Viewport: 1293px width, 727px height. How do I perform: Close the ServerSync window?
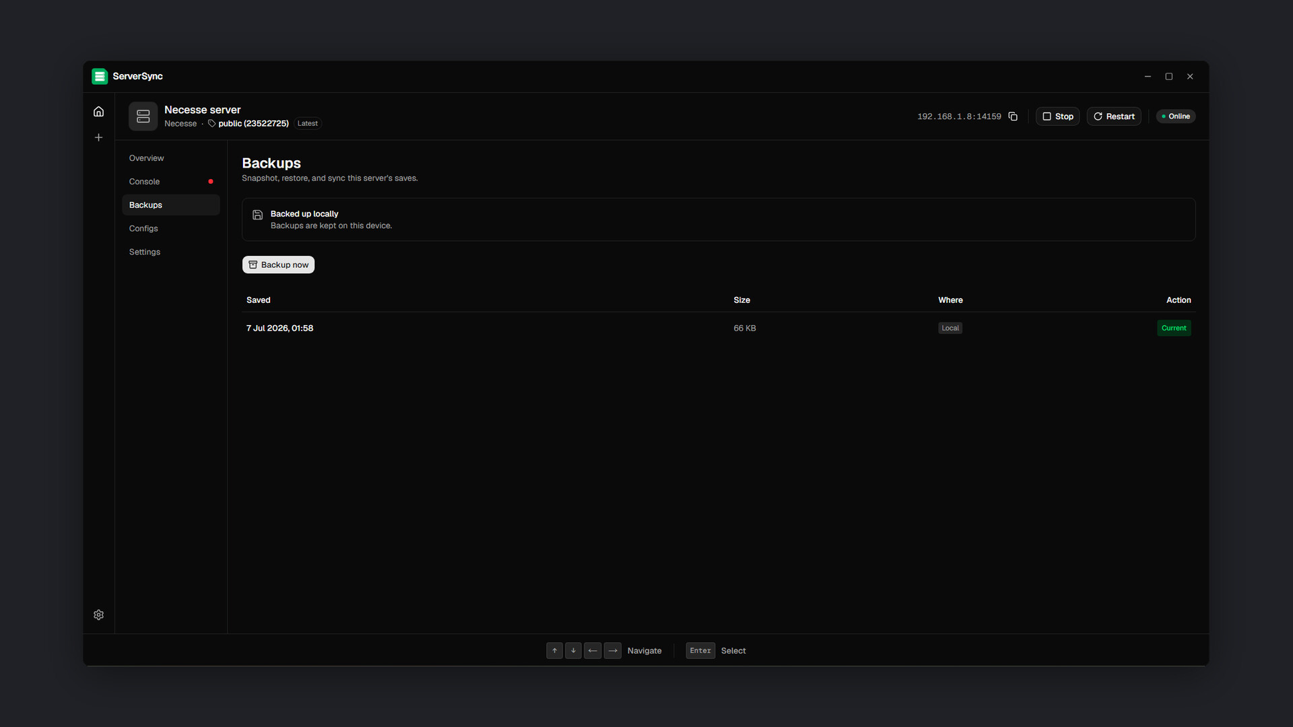(1190, 77)
